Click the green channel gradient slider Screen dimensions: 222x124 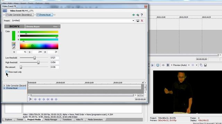pos(39,36)
